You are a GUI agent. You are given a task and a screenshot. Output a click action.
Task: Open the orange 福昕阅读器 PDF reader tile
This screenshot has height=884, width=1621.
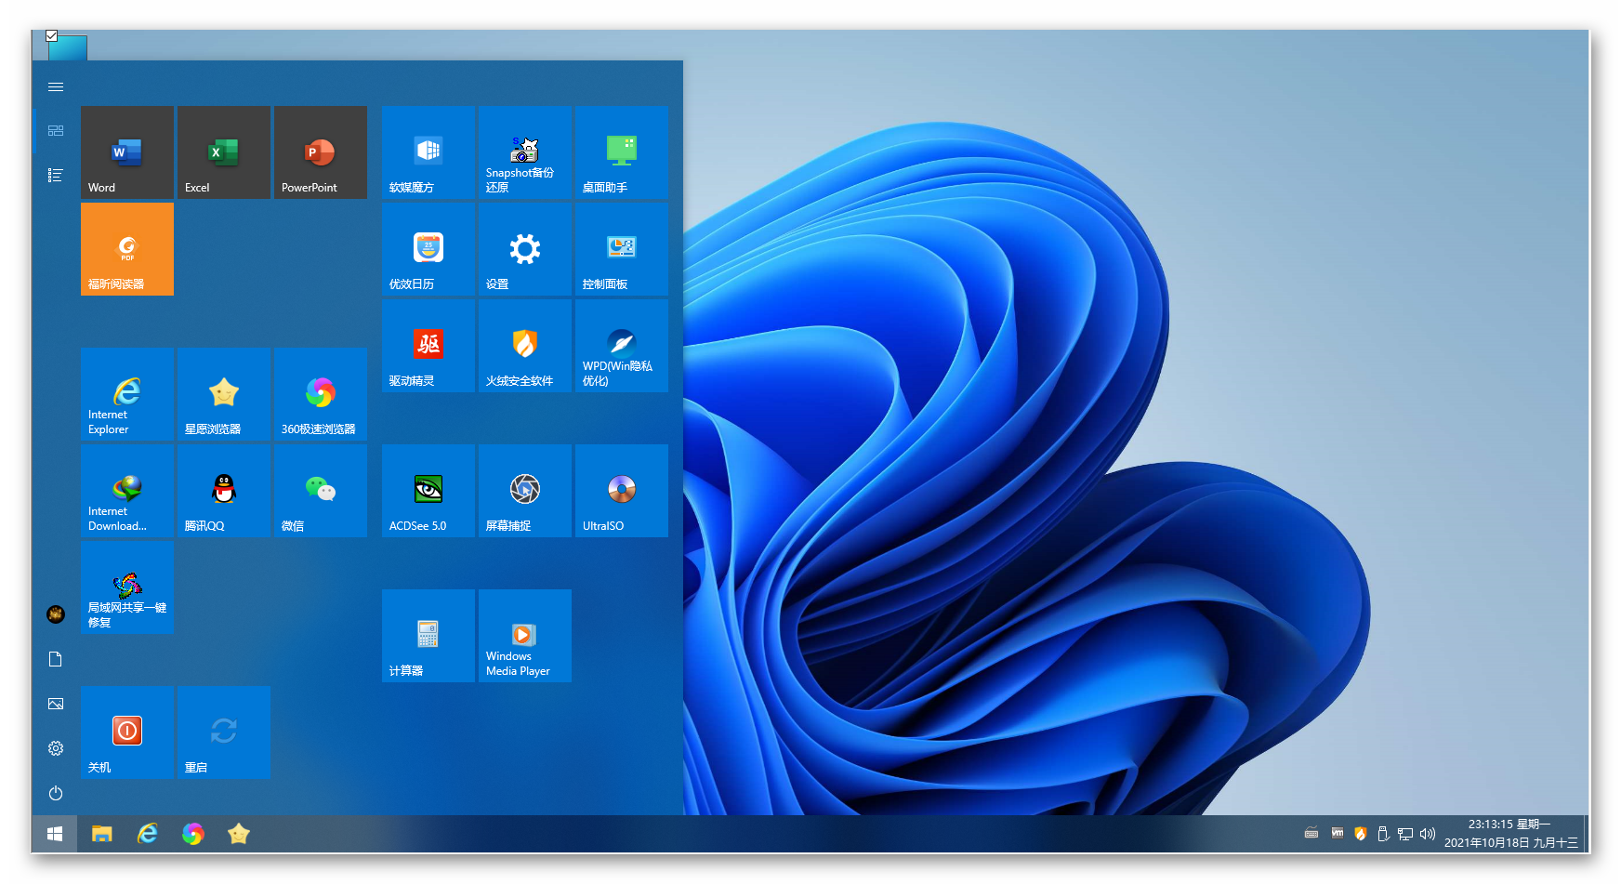pos(127,249)
